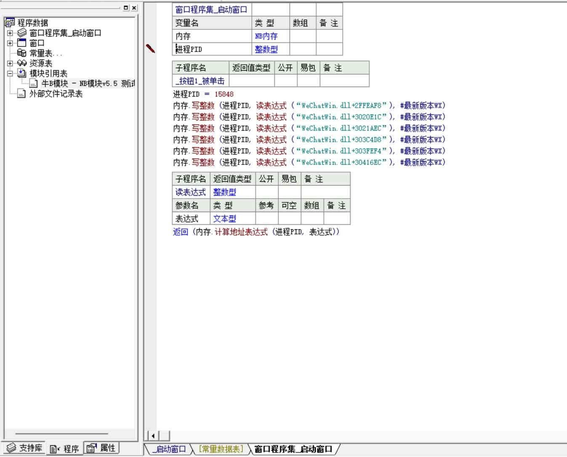This screenshot has height=457, width=567.
Task: Click the red pen marker icon
Action: (151, 49)
